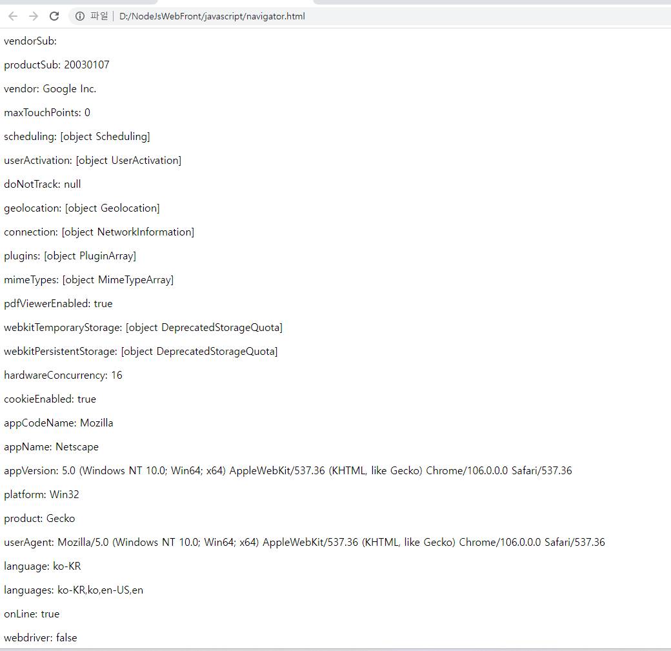Open the site information icon
The height and width of the screenshot is (651, 671).
pos(80,16)
